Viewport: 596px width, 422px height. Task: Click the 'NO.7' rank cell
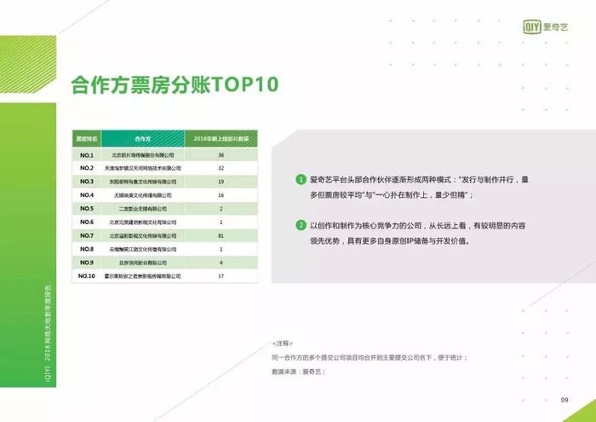pos(87,235)
